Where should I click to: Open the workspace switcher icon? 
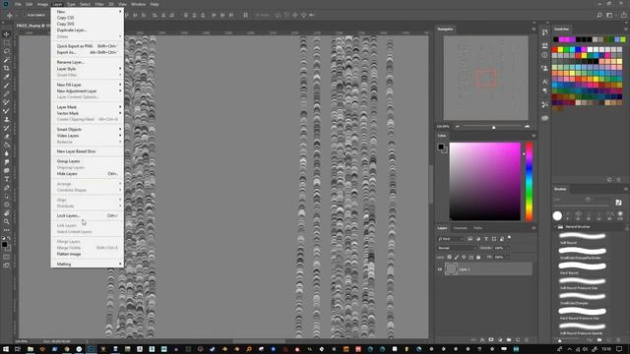click(x=610, y=16)
